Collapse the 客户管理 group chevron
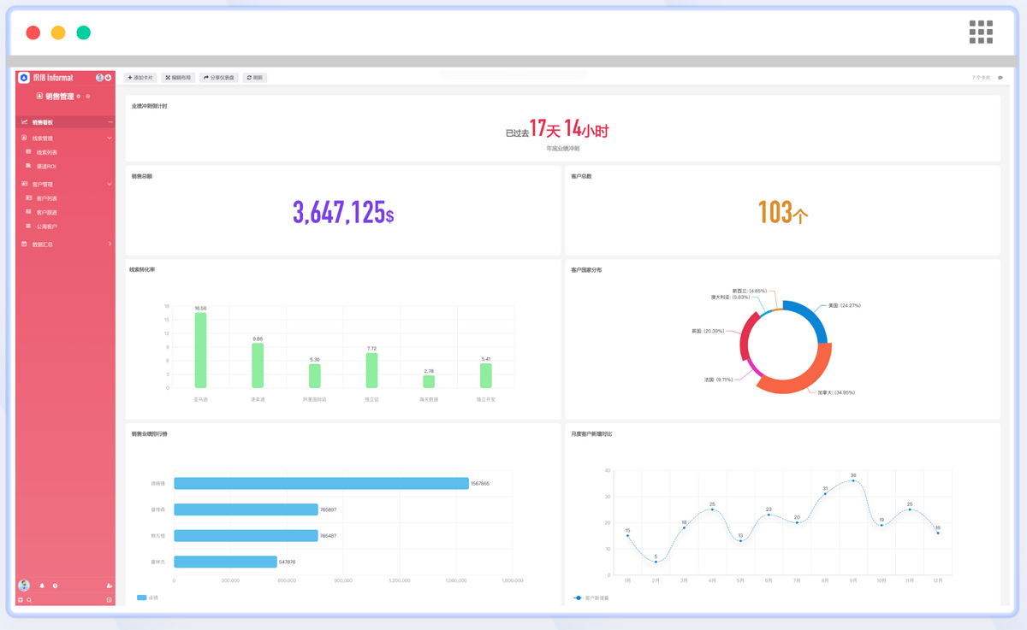Screen dimensions: 1027x630 pos(110,184)
